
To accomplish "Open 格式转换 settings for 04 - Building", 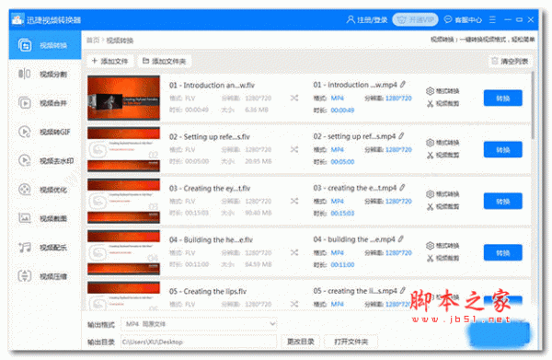I will pyautogui.click(x=443, y=246).
